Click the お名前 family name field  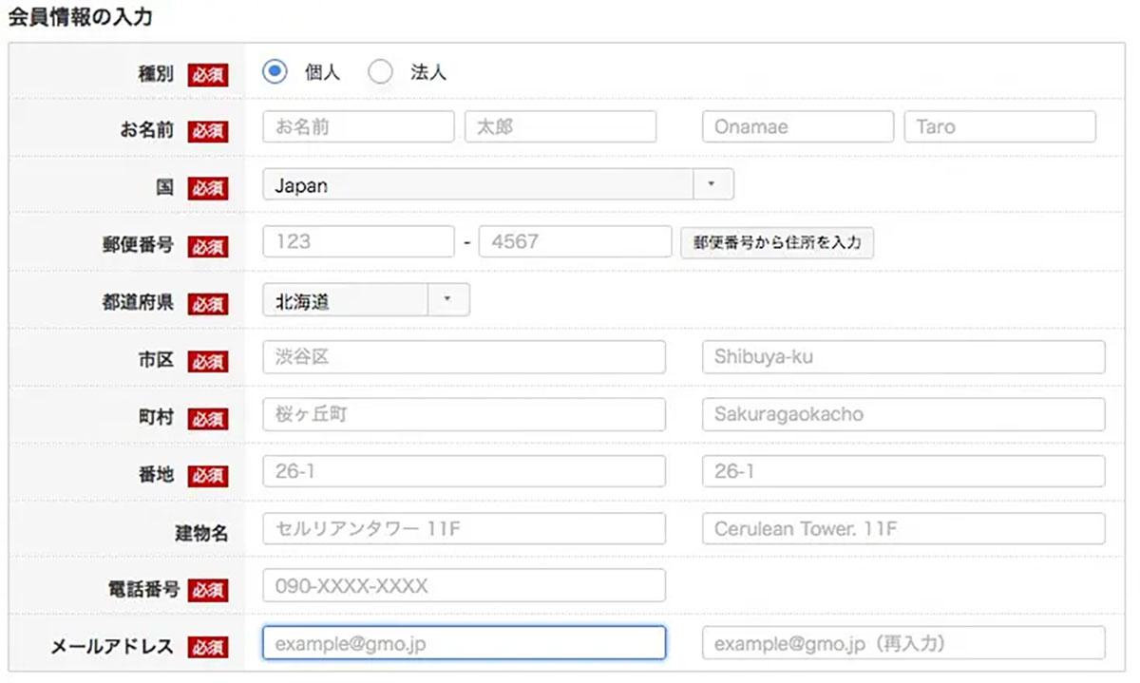point(359,126)
